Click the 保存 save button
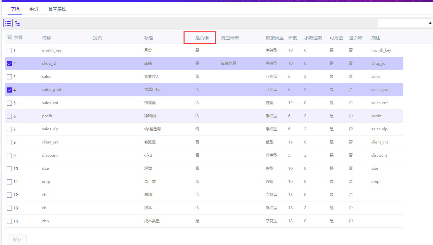 click(17, 239)
